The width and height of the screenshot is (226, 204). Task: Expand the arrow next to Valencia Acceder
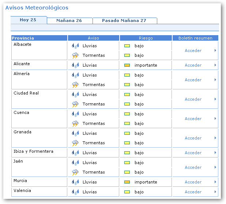[215, 192]
